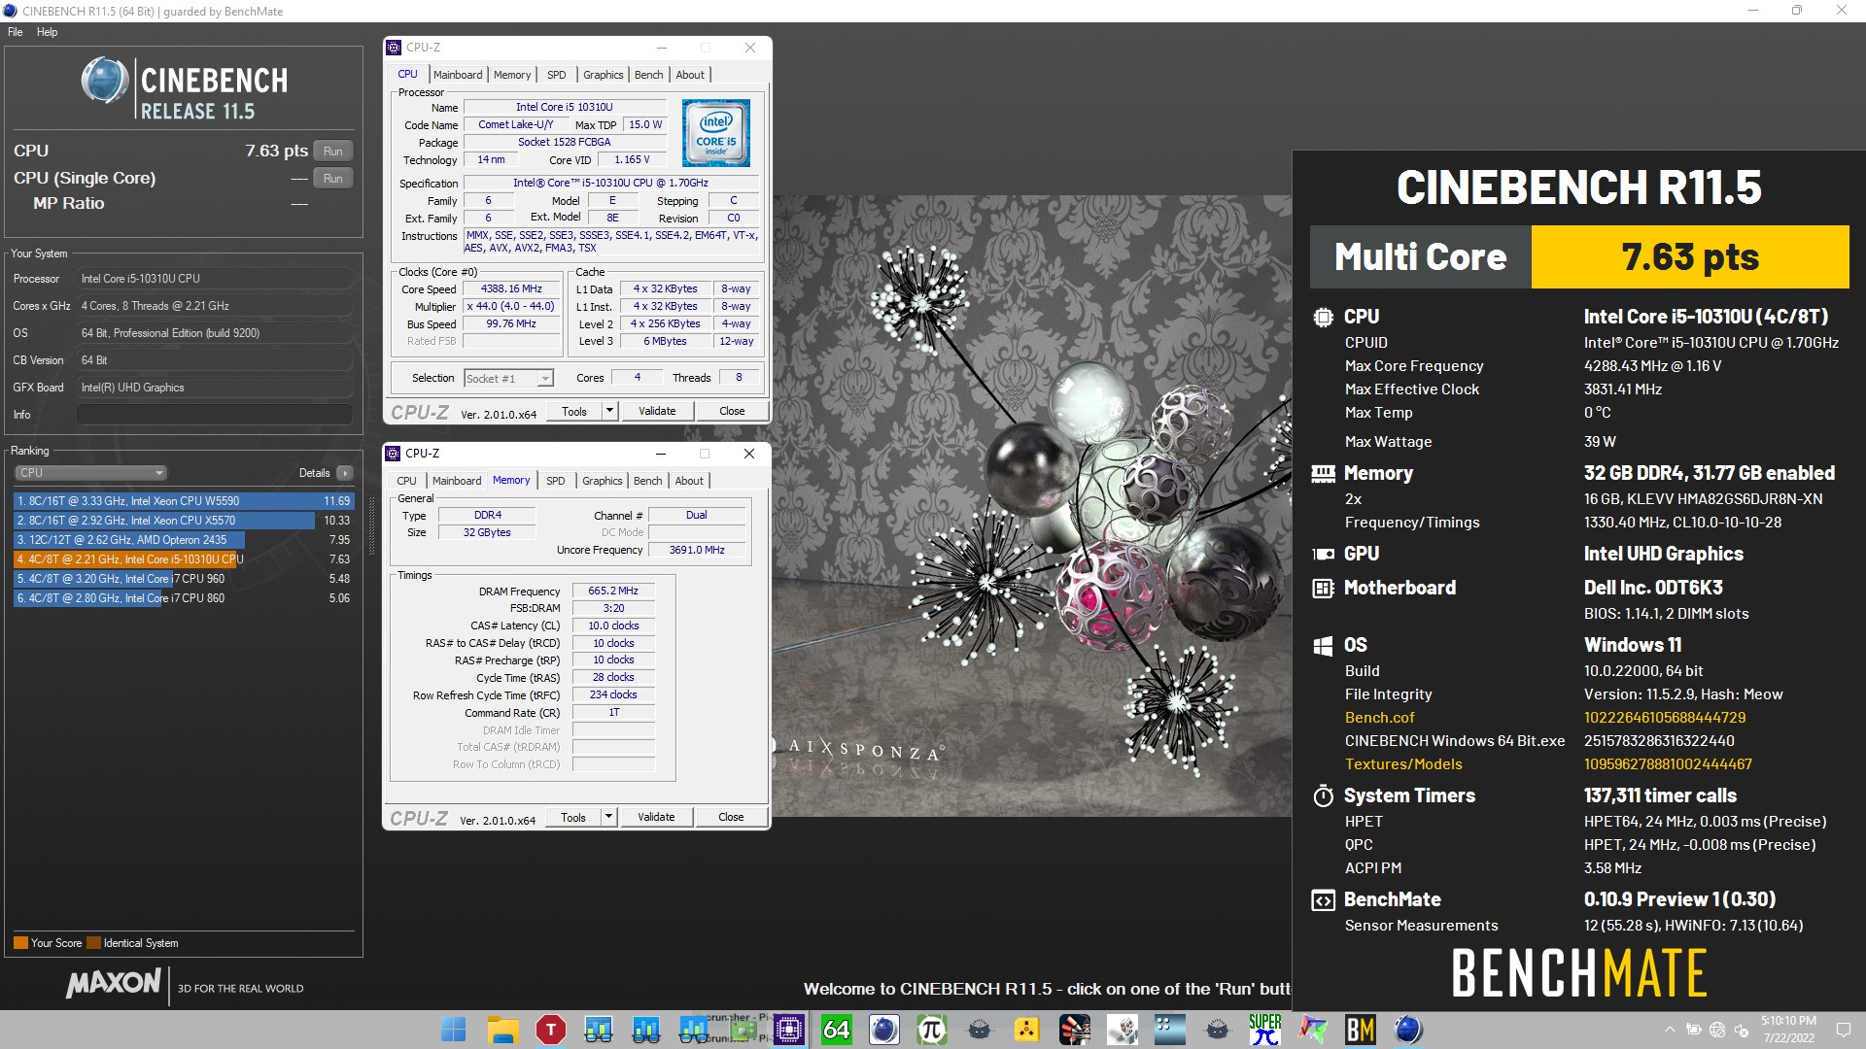Open the Cinebench File menu
The width and height of the screenshot is (1866, 1049).
click(x=15, y=32)
